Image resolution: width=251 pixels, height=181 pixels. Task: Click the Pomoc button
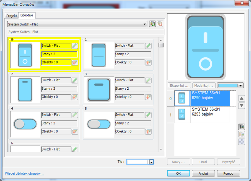(228, 173)
